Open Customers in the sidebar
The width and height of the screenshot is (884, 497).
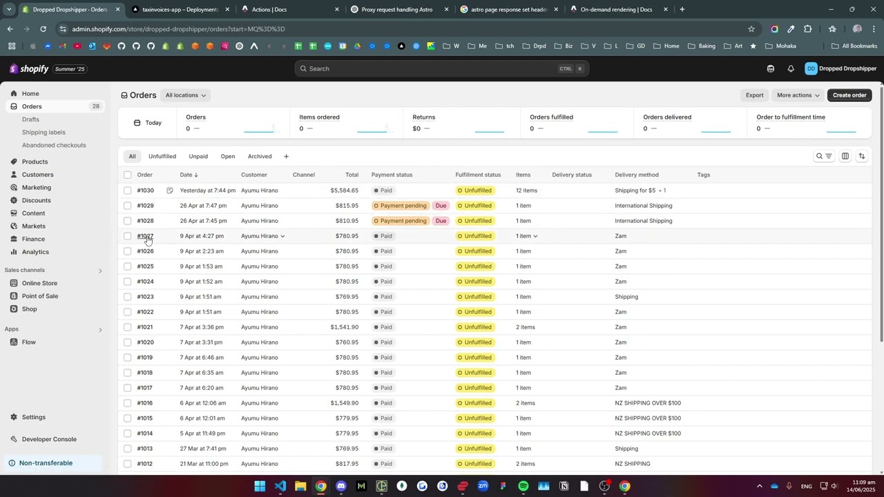click(37, 175)
